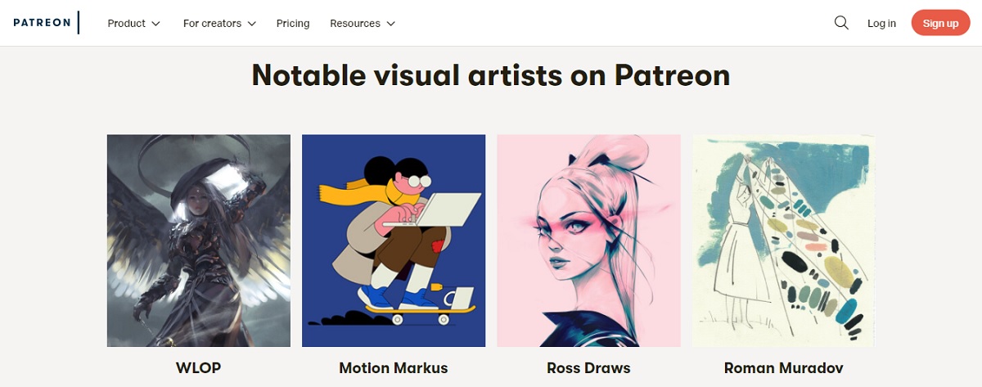Click the Log in link
This screenshot has width=982, height=387.
coord(881,24)
